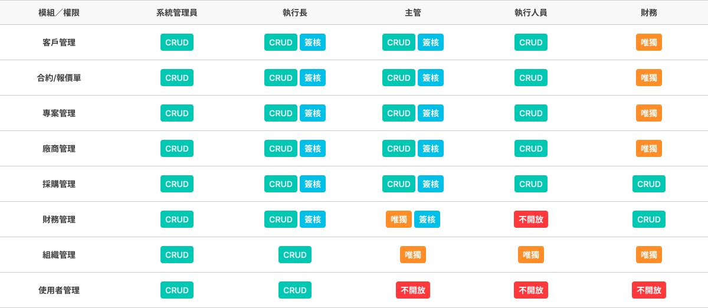Select the 採購管理 row label

tap(59, 184)
